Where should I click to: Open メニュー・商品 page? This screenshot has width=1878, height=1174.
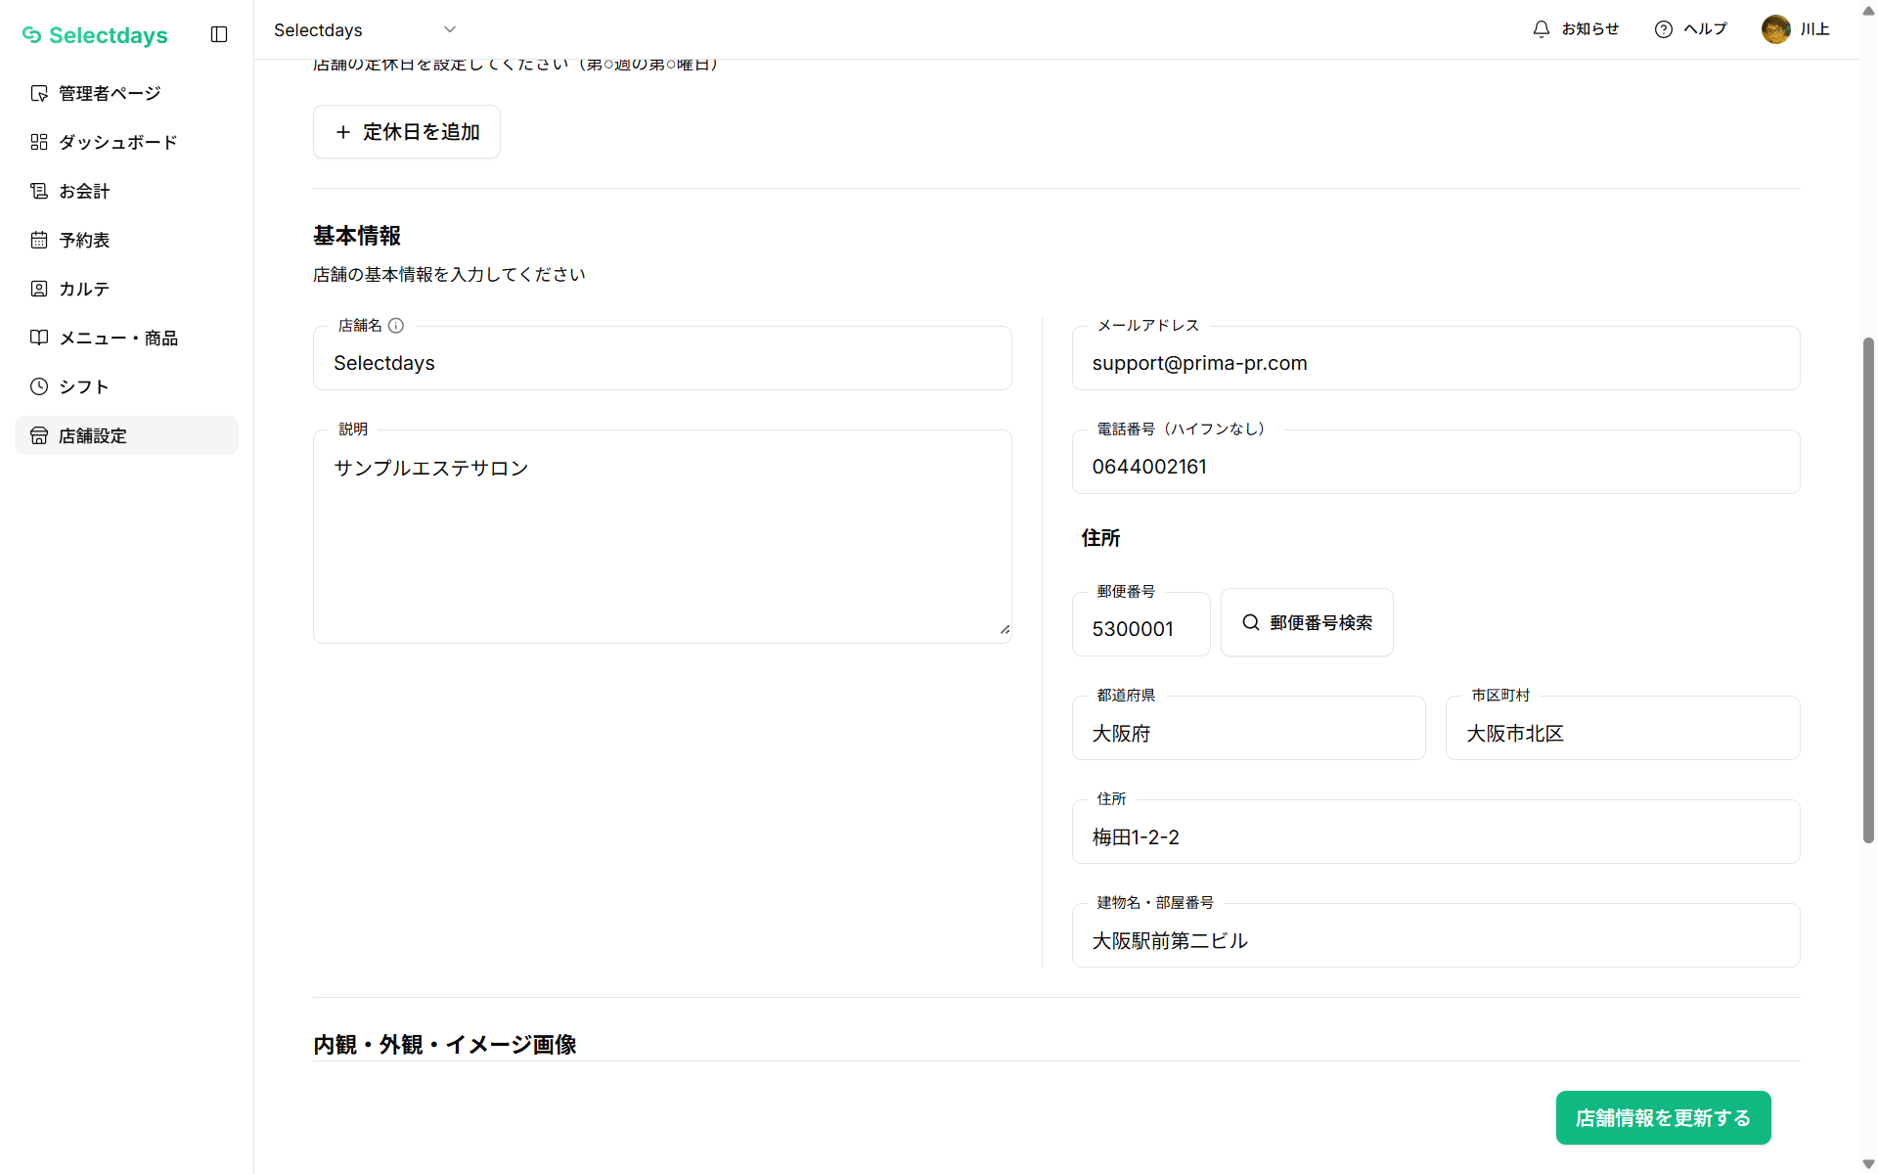117,338
